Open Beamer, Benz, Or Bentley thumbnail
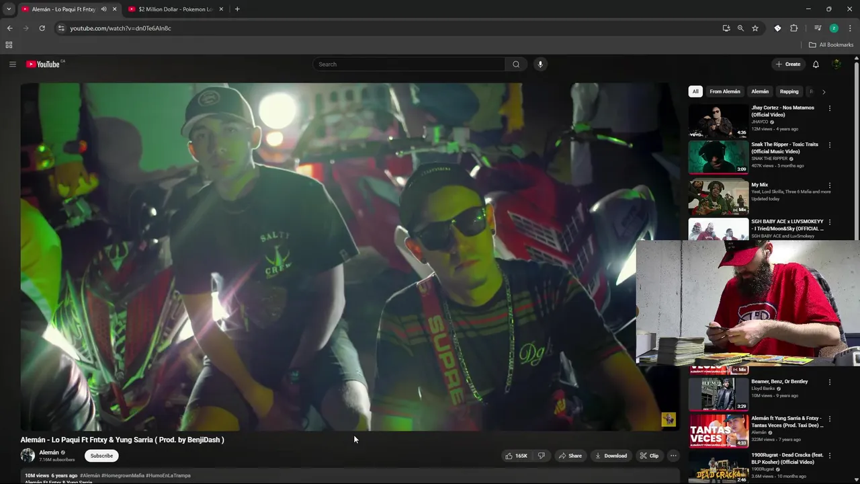The width and height of the screenshot is (860, 484). click(x=718, y=394)
